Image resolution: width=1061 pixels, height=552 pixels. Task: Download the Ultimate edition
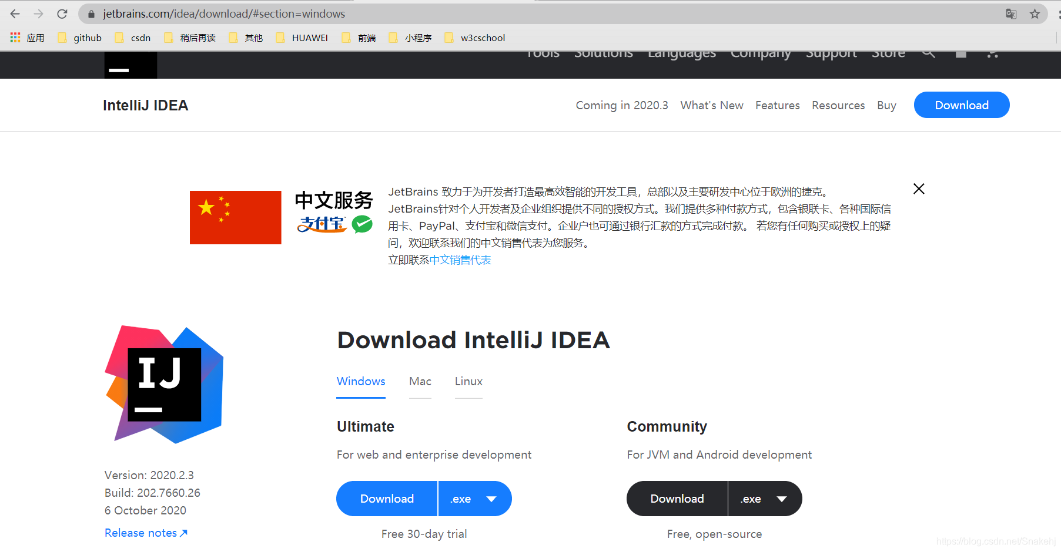pos(387,499)
